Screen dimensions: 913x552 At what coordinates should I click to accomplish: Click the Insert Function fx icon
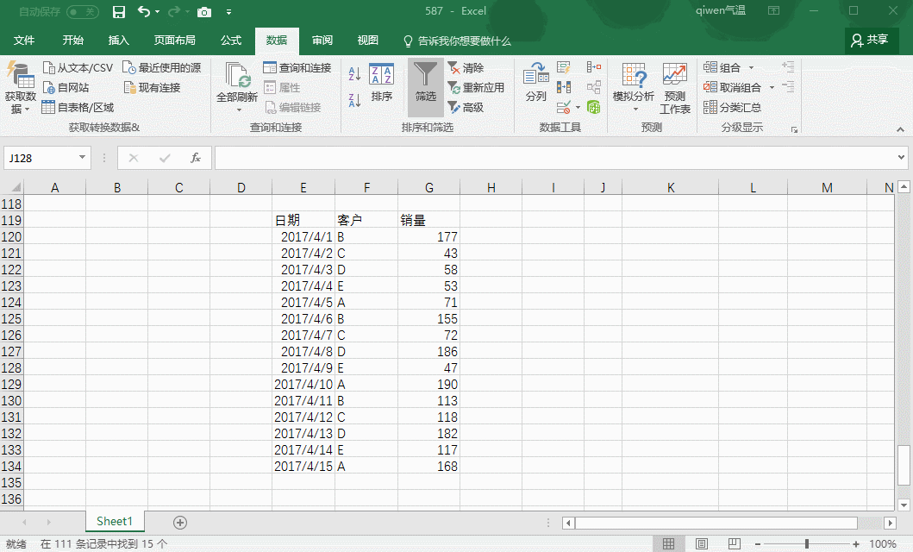(x=196, y=158)
